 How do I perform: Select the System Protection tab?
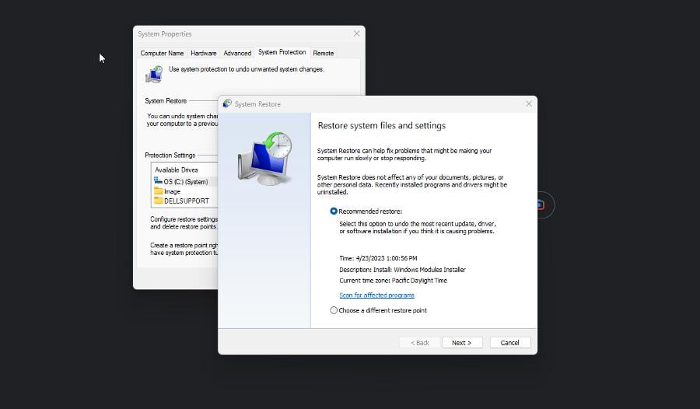click(x=282, y=52)
